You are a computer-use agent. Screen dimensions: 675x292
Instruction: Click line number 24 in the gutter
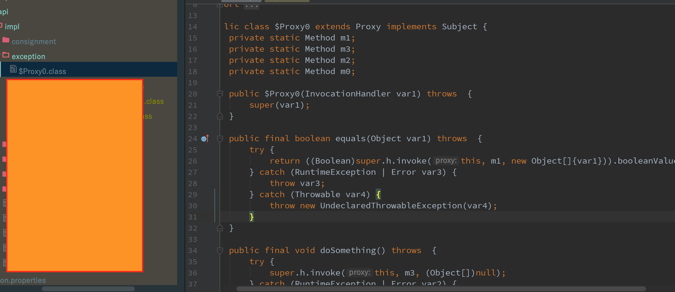coord(192,139)
